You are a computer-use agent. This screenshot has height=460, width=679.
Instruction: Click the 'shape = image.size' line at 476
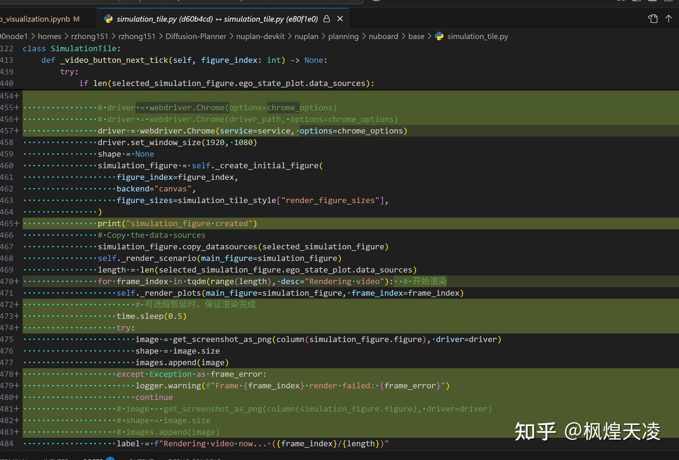(177, 351)
